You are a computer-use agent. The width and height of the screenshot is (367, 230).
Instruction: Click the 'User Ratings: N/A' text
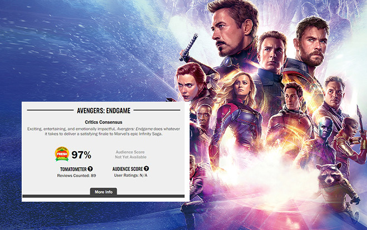131,176
